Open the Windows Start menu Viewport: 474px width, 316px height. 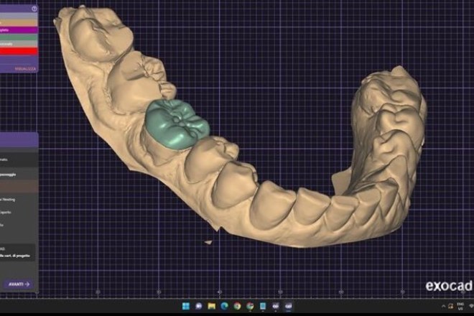pyautogui.click(x=186, y=307)
